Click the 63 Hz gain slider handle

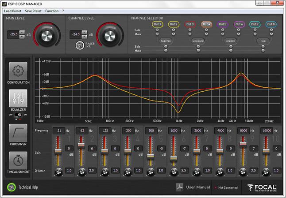tap(81, 145)
